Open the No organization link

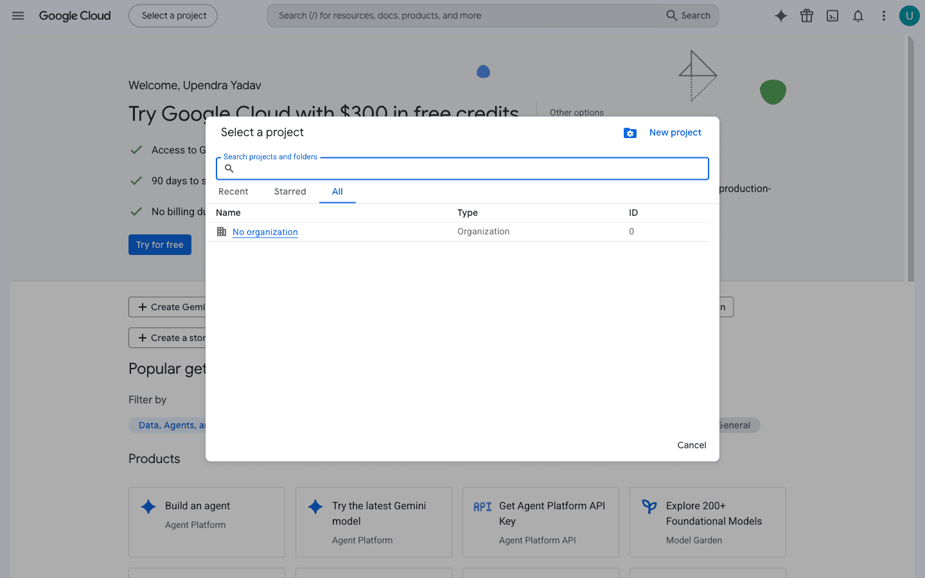click(x=265, y=232)
